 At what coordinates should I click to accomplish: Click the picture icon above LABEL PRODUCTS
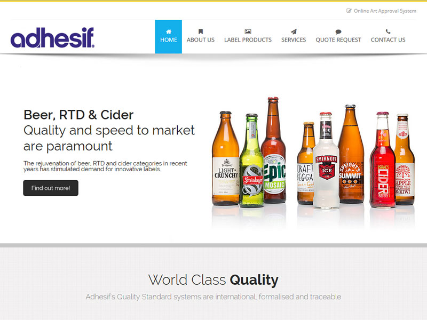point(248,31)
